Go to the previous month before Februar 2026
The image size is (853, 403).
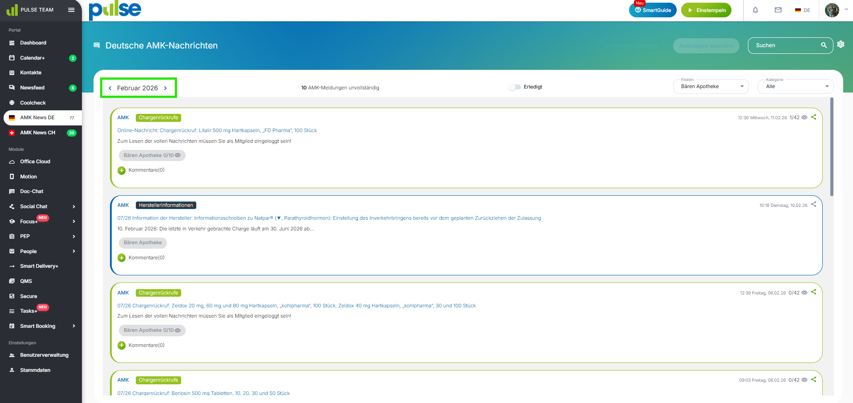[x=110, y=88]
